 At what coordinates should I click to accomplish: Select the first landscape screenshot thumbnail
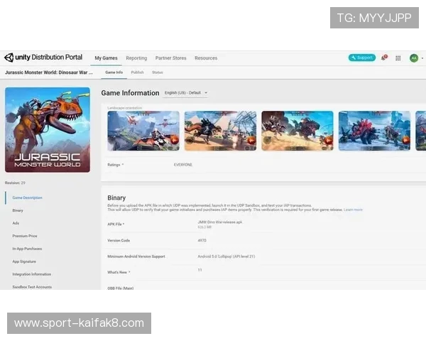(143, 131)
